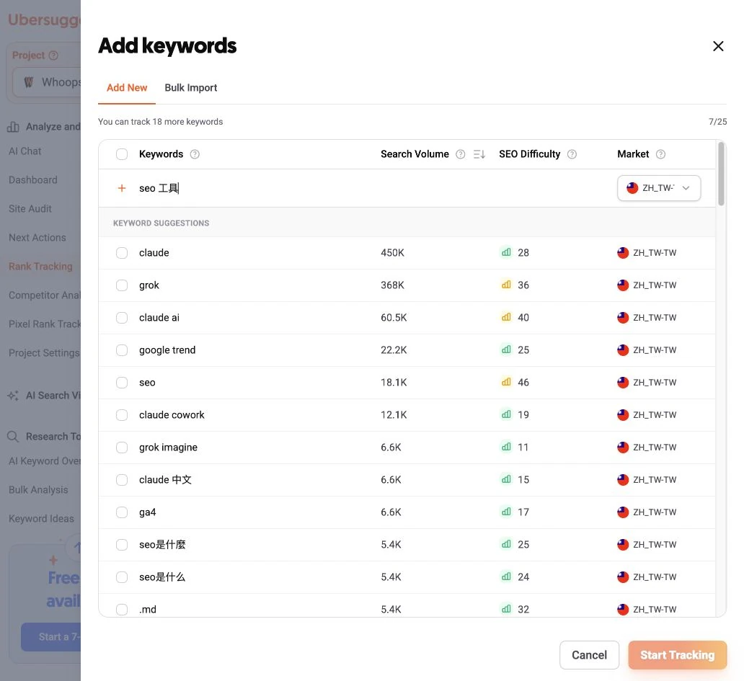Select the claude ai checkbox
744x681 pixels.
[122, 318]
